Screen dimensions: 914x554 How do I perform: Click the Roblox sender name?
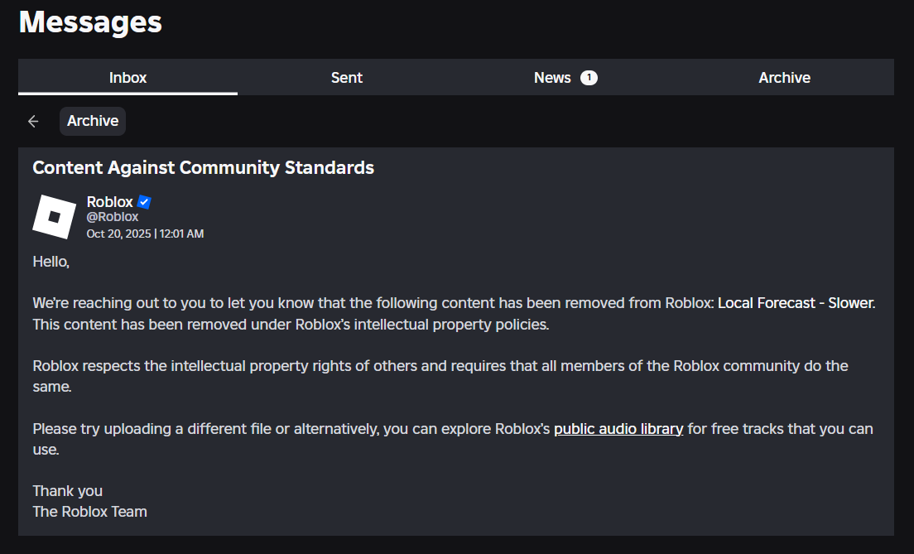pyautogui.click(x=109, y=201)
